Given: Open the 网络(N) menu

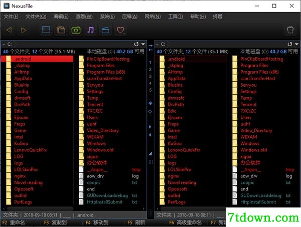Looking at the screenshot, I should click(153, 17).
